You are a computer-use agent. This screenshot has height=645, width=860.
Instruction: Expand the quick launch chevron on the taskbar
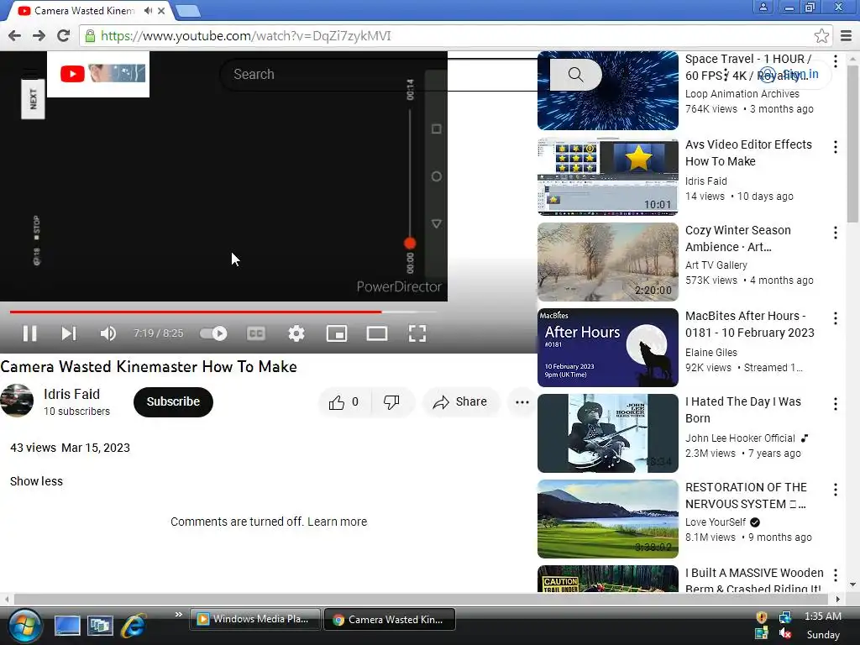click(x=178, y=614)
